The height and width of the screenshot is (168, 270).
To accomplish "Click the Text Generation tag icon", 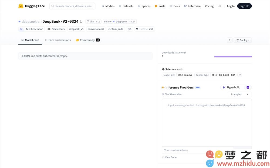I will [22, 29].
